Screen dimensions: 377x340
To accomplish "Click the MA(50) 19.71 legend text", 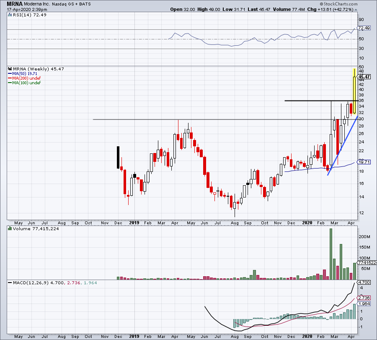I will click(x=25, y=74).
